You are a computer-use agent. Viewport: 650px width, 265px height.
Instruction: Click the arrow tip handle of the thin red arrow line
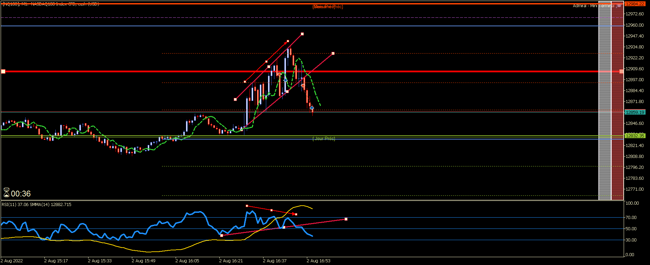click(x=288, y=41)
